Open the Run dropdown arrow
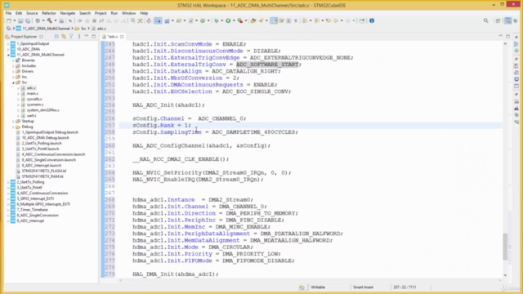 234,20
